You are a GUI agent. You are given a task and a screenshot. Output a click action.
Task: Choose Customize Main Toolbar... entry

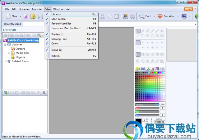[x=71, y=28]
